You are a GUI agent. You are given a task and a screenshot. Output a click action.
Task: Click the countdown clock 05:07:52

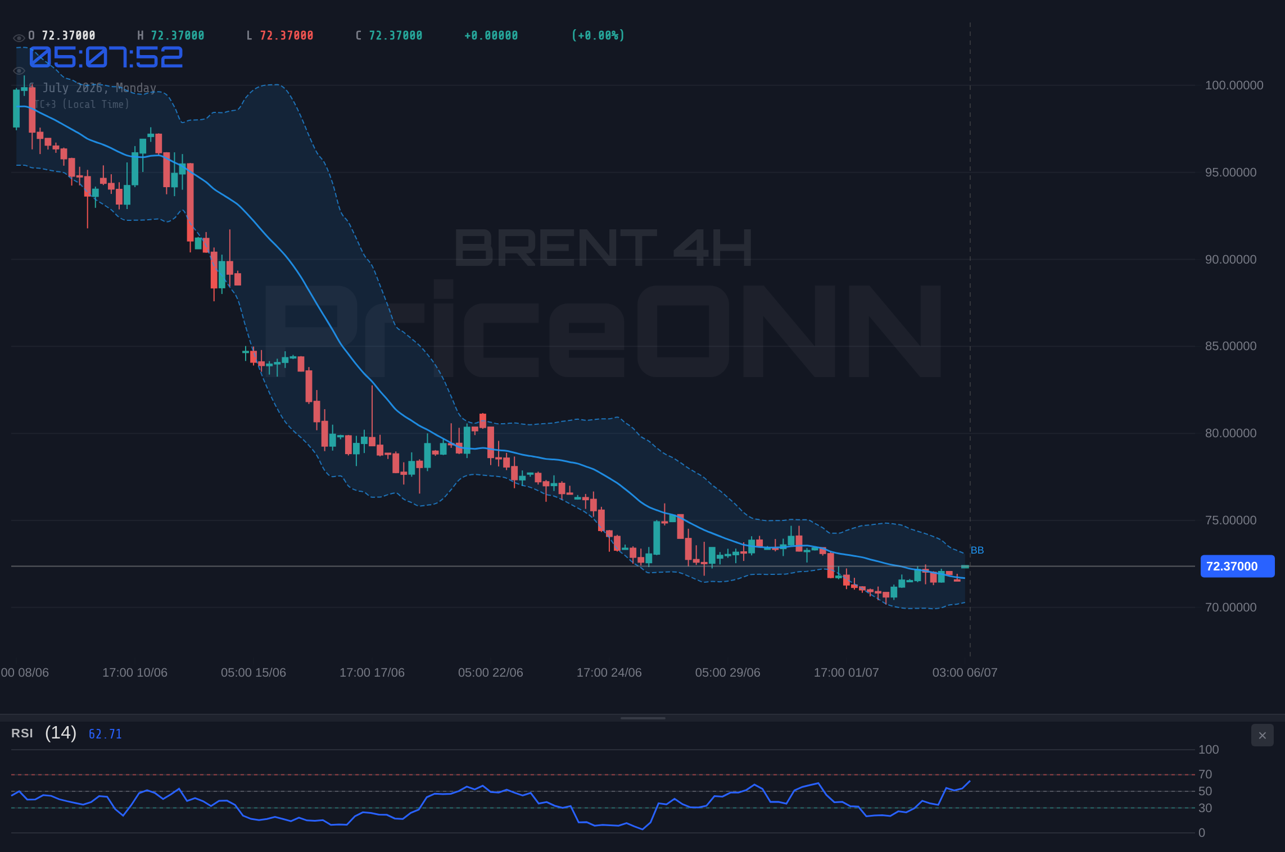coord(106,57)
